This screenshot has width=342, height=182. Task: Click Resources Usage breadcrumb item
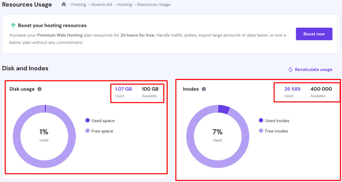coord(154,4)
